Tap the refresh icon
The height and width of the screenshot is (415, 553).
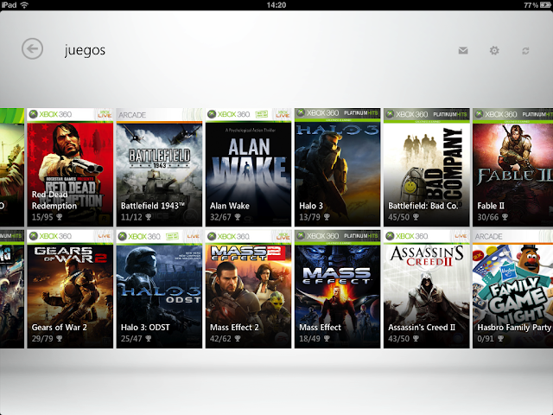click(x=525, y=51)
